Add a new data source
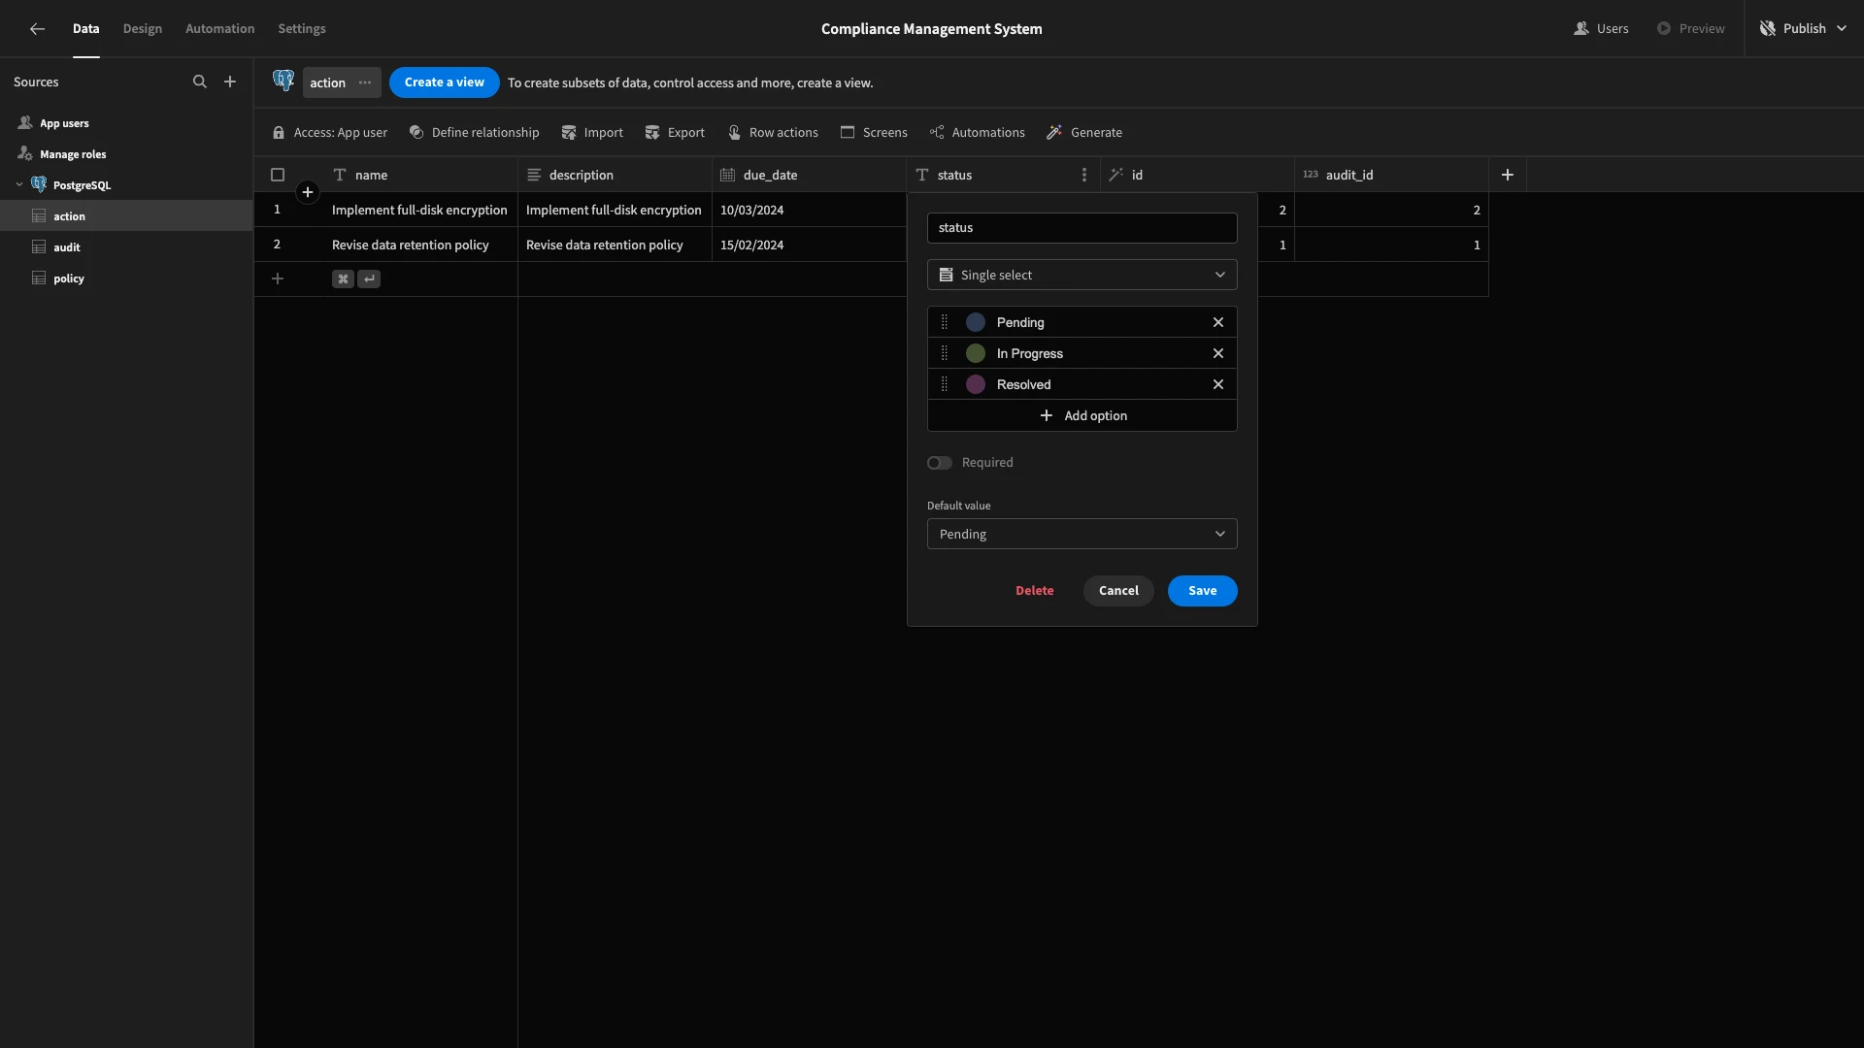Viewport: 1864px width, 1048px height. pos(230,82)
